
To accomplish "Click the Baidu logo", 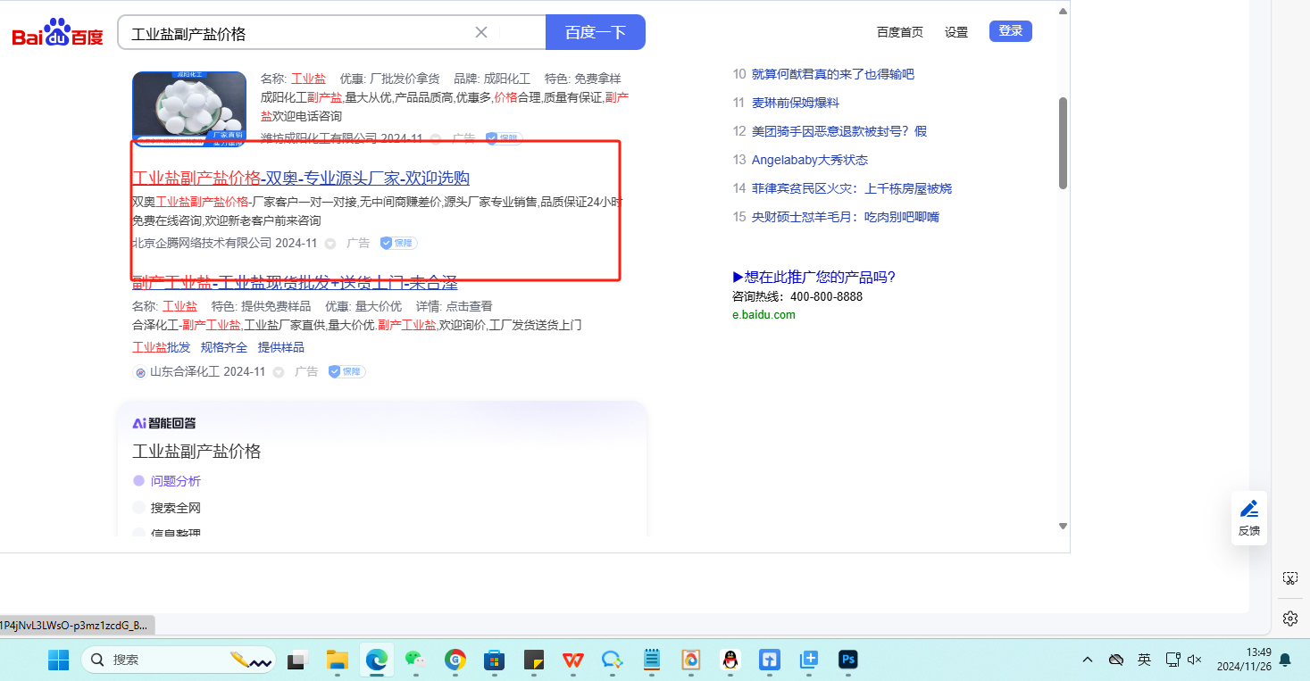I will [57, 34].
